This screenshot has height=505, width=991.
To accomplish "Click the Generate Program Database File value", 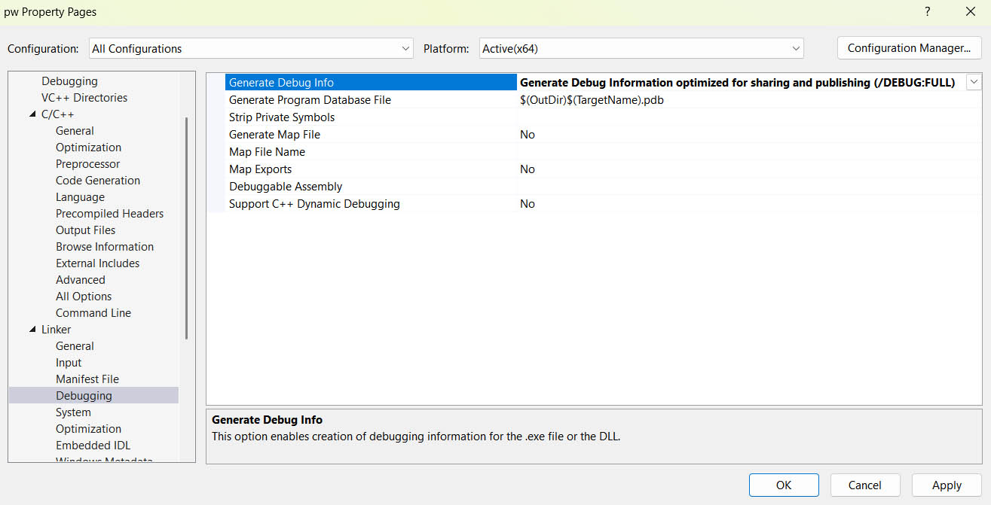I will pos(592,100).
